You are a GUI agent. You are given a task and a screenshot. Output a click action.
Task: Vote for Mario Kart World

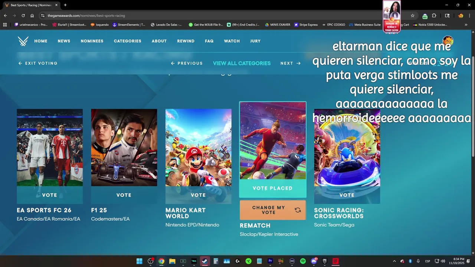[198, 195]
